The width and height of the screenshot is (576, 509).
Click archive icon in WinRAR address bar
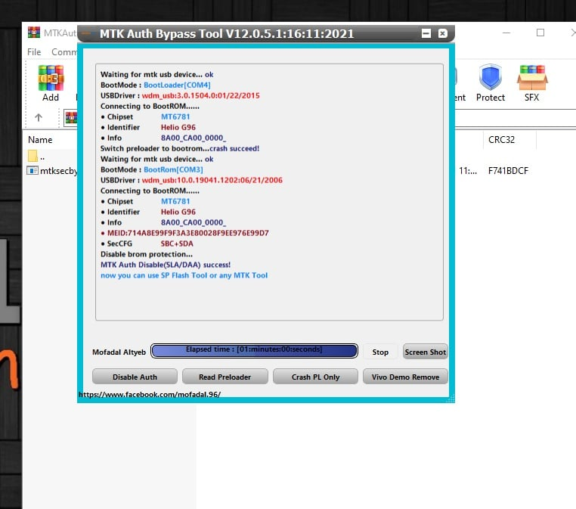pos(70,117)
